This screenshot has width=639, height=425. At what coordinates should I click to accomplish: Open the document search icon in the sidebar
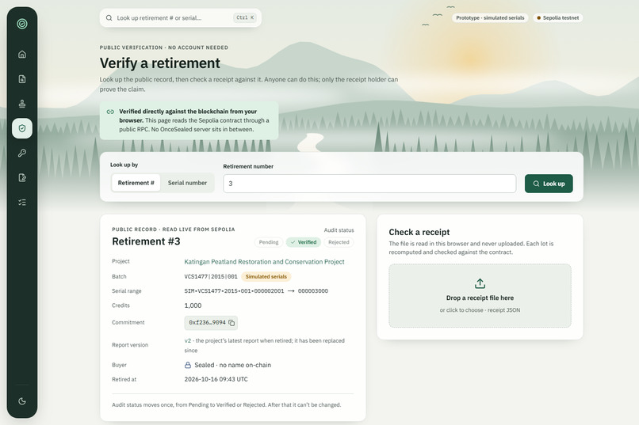[x=22, y=79]
